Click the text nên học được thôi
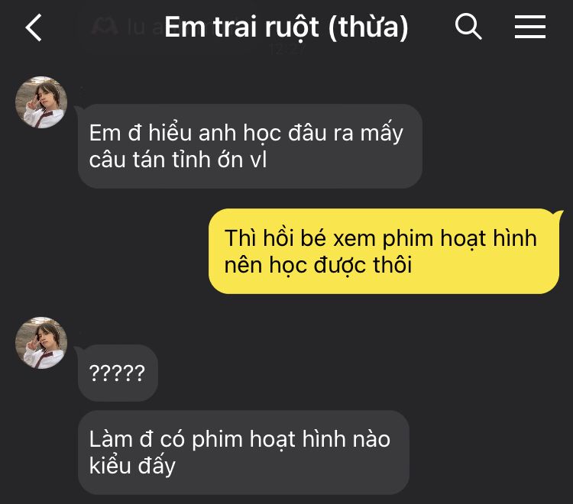The image size is (573, 504). click(x=318, y=265)
